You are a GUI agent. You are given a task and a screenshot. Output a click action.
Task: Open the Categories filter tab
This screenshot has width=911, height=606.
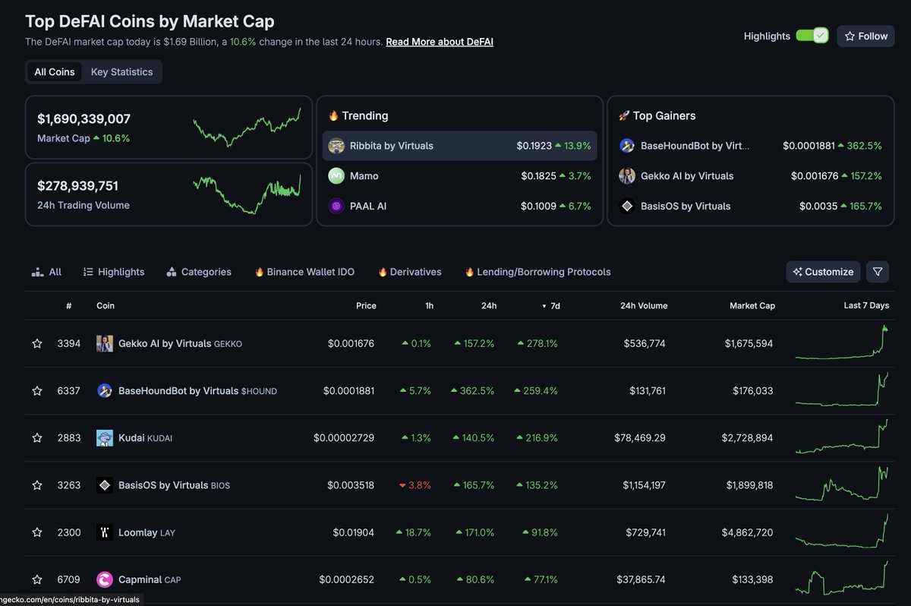pos(199,272)
